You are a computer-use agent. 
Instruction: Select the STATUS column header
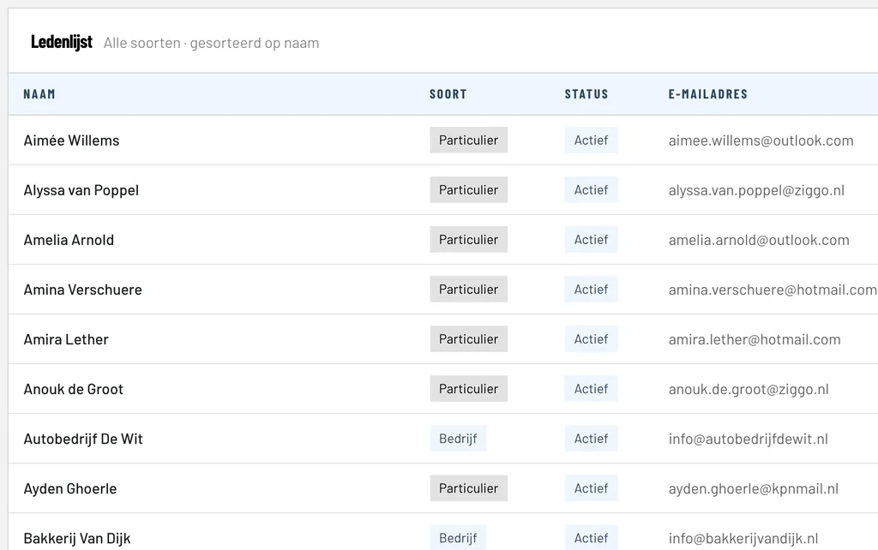(586, 94)
